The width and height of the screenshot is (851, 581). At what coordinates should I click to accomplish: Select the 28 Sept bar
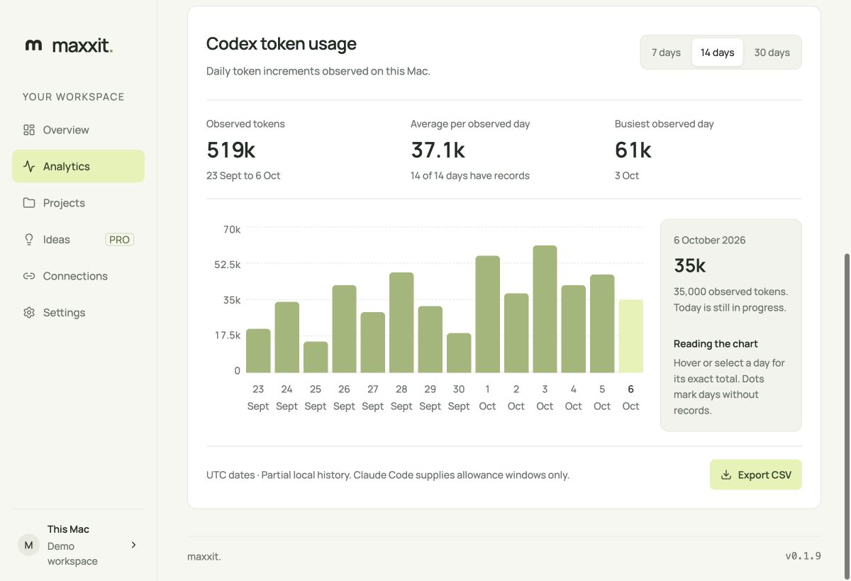401,323
